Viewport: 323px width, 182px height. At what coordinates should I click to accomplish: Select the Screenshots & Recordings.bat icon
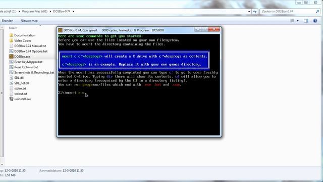11,72
